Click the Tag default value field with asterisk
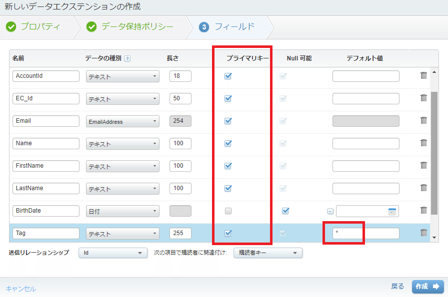The image size is (448, 297). [365, 234]
